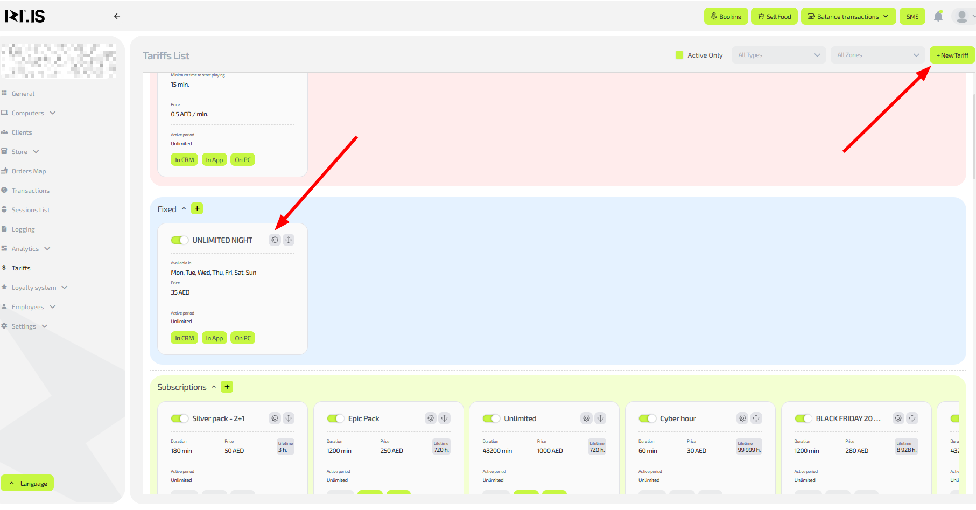Add new tariff with Fixed plus icon
The height and width of the screenshot is (510, 976).
pos(197,209)
